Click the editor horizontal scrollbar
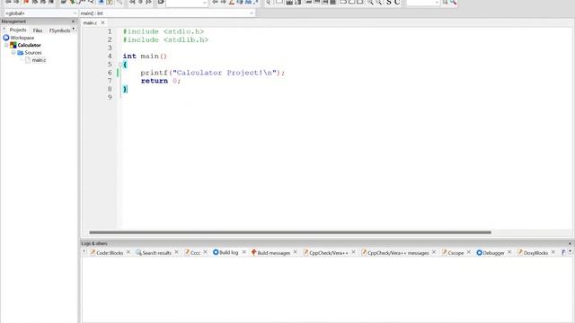The width and height of the screenshot is (575, 323). coord(290,232)
